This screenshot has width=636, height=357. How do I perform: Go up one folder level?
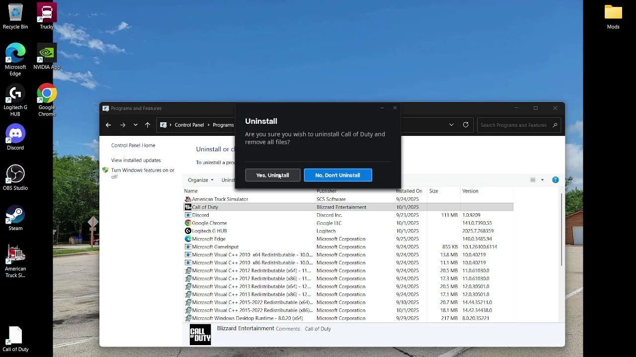click(148, 125)
